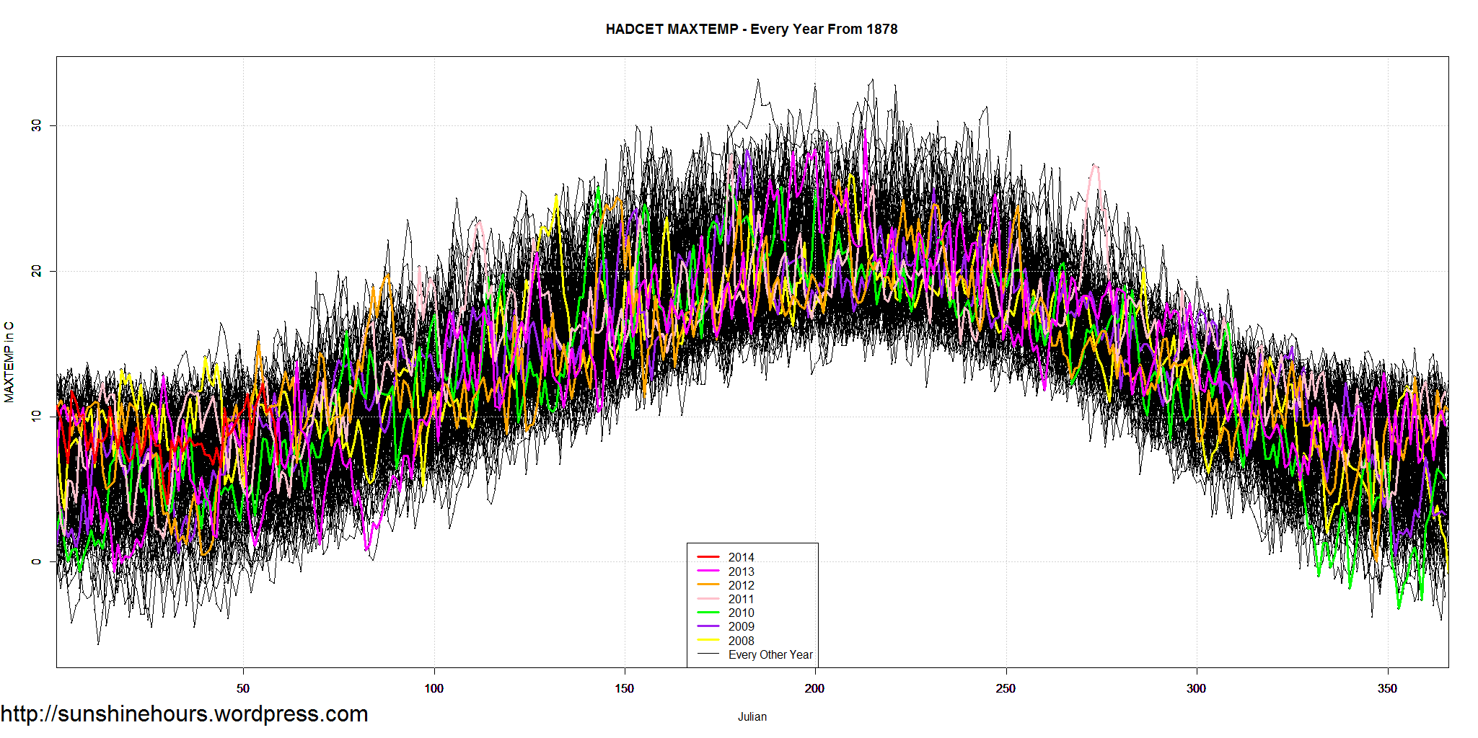Open the sunshinehours.wordpress.com URL text
Image resolution: width=1478 pixels, height=738 pixels.
[184, 713]
